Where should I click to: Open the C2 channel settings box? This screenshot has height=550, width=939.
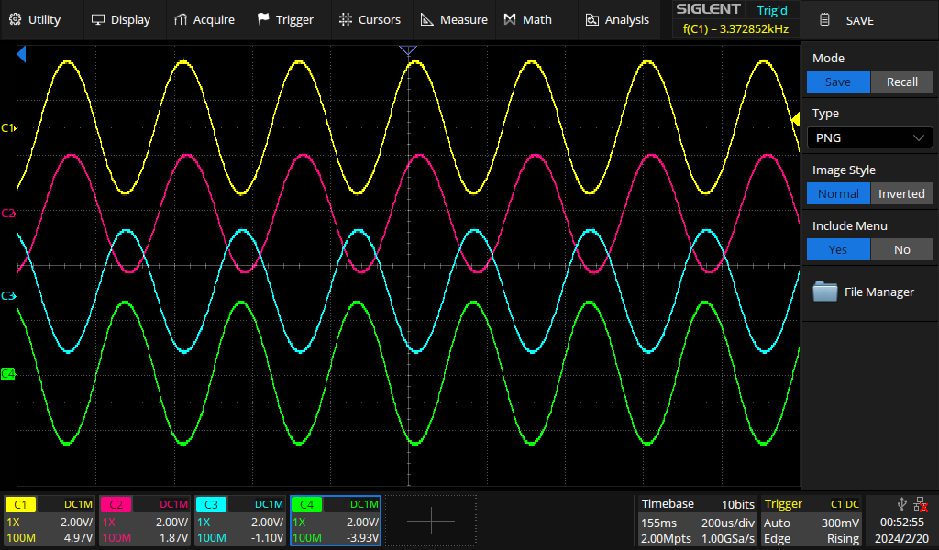(x=145, y=521)
